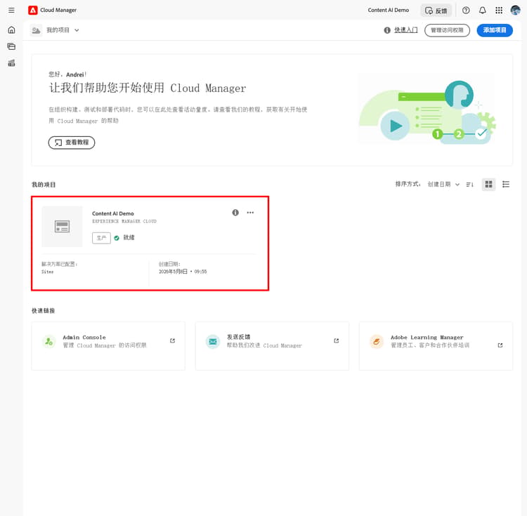This screenshot has height=516, width=527.
Task: Click the Adobe Cloud Manager logo
Action: pyautogui.click(x=32, y=10)
